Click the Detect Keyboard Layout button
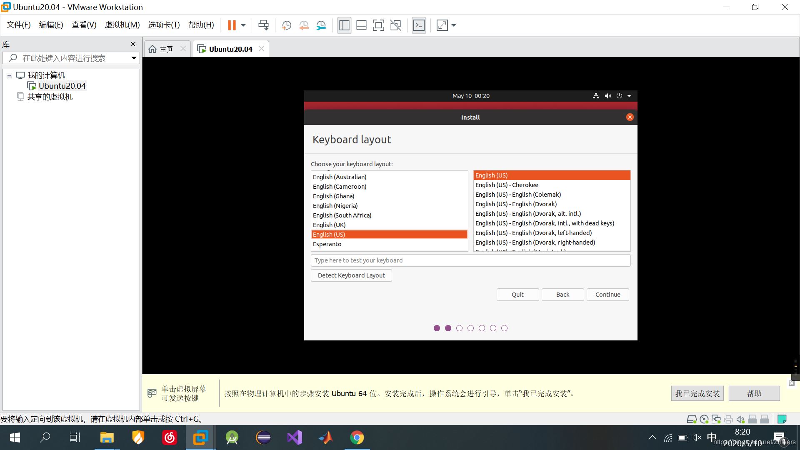 coord(351,275)
